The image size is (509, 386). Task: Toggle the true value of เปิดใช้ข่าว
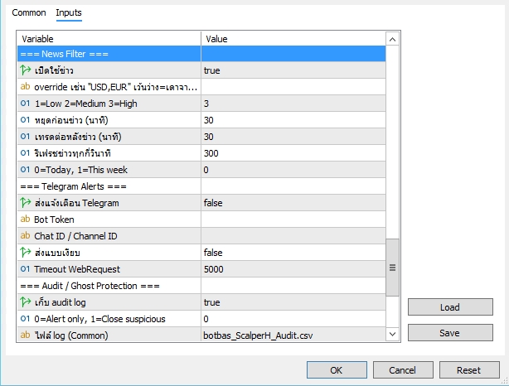[293, 70]
